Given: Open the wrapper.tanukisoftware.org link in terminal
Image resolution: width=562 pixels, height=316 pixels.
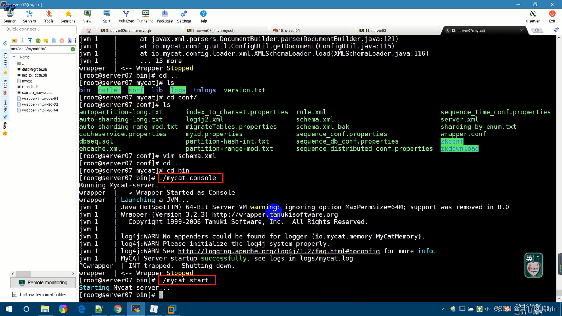Looking at the screenshot, I should (x=275, y=214).
